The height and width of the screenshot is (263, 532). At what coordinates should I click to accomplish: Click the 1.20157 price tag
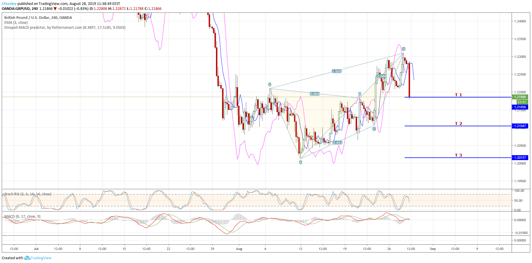520,158
